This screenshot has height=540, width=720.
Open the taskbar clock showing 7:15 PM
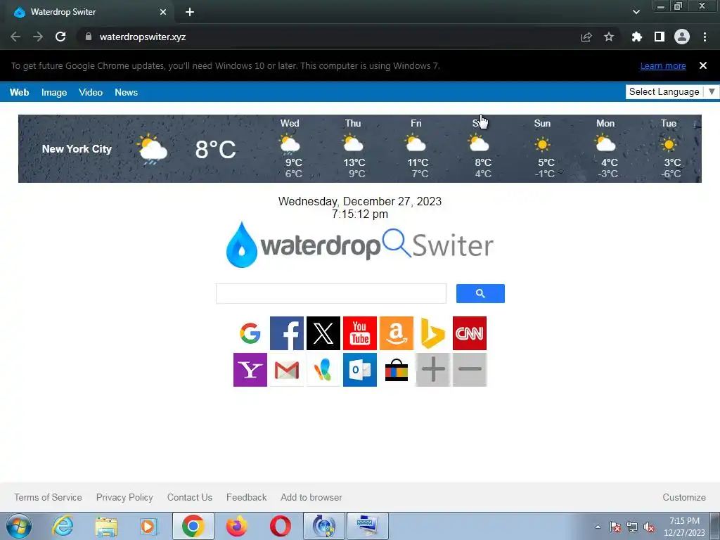684,527
